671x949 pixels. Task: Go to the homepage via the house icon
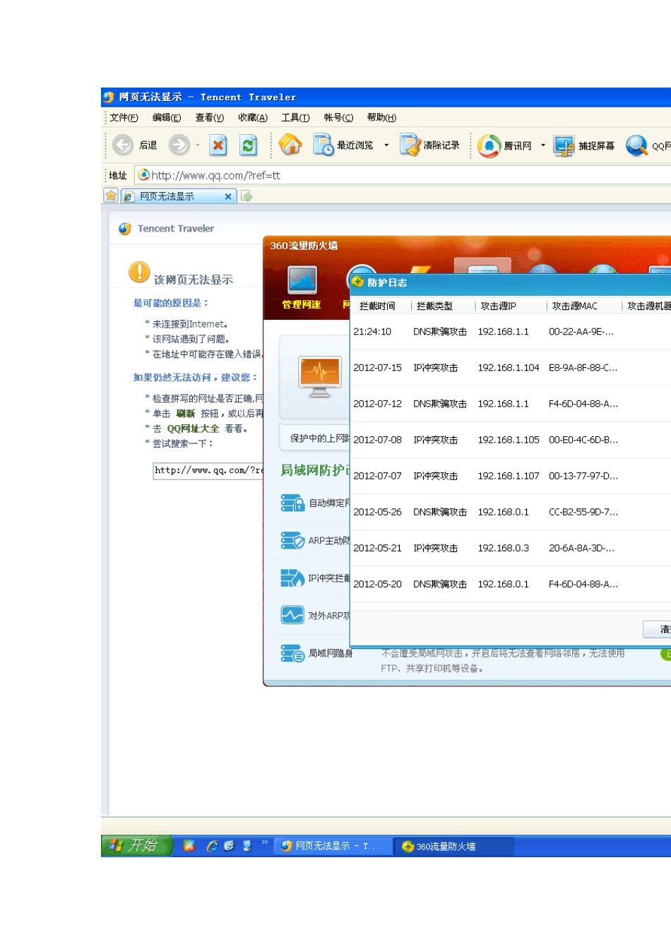(290, 145)
